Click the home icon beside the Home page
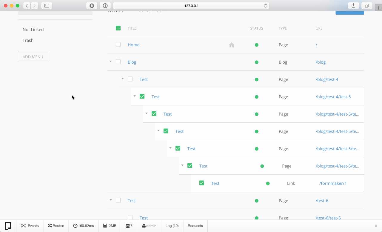 232,44
